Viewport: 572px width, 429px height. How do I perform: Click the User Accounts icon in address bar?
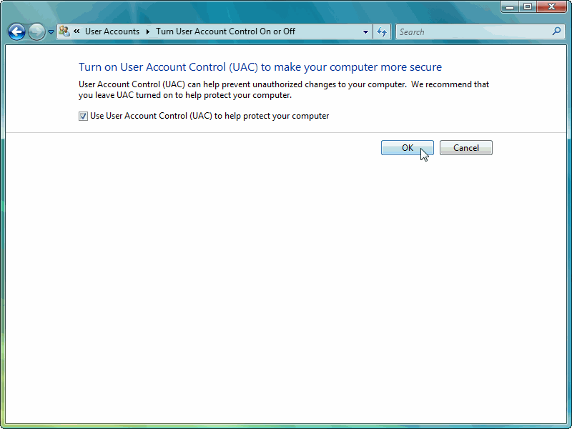point(64,31)
